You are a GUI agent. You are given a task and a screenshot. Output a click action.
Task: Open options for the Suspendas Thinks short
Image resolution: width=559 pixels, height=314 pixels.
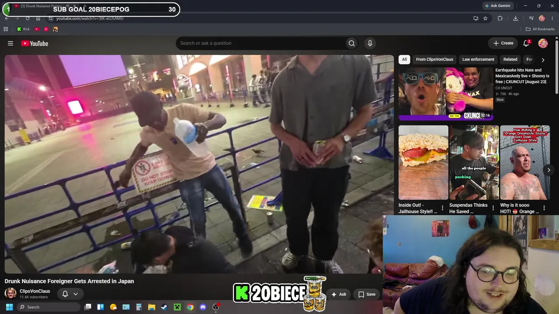[x=493, y=208]
